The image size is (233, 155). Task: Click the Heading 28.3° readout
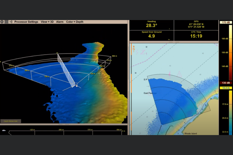151,26
